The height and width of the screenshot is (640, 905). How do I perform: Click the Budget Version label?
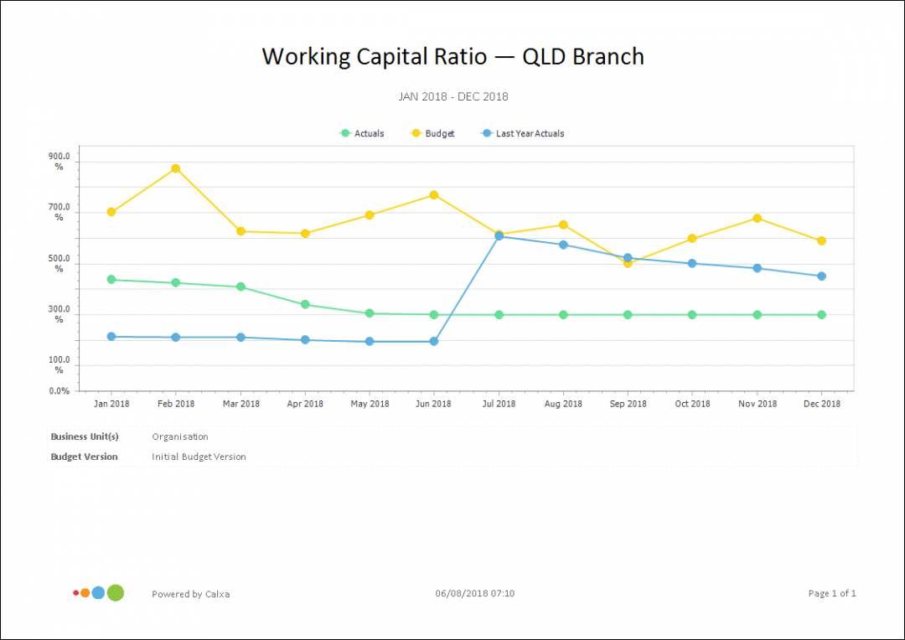(x=85, y=457)
